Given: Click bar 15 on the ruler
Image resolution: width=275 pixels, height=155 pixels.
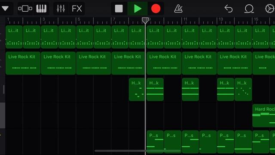Looking at the screenshot, I should [x=256, y=19].
